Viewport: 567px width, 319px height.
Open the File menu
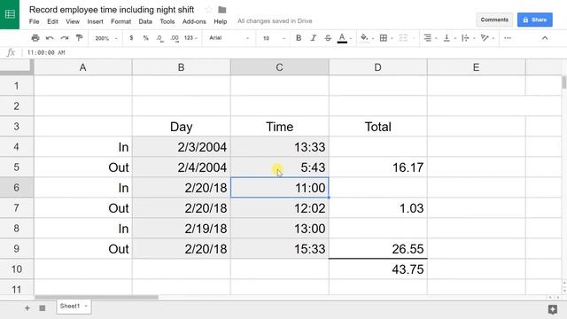click(x=34, y=21)
